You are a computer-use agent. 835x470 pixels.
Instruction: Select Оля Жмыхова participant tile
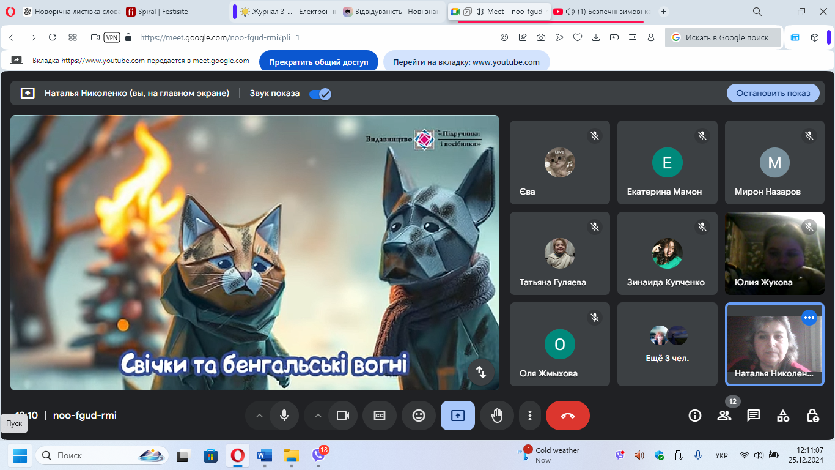tap(560, 344)
